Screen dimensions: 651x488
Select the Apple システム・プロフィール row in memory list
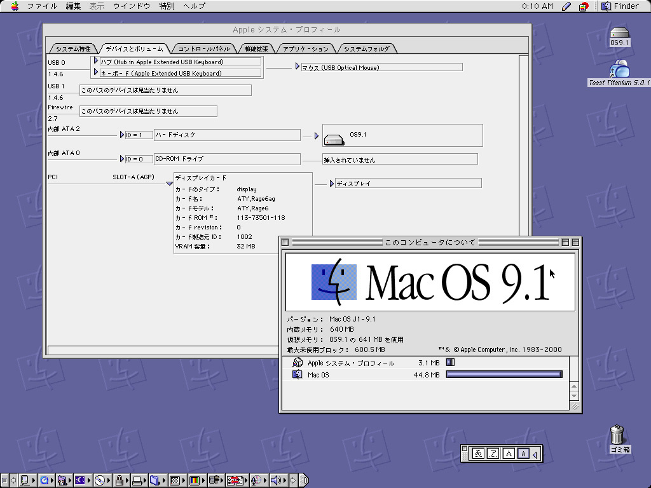click(426, 363)
